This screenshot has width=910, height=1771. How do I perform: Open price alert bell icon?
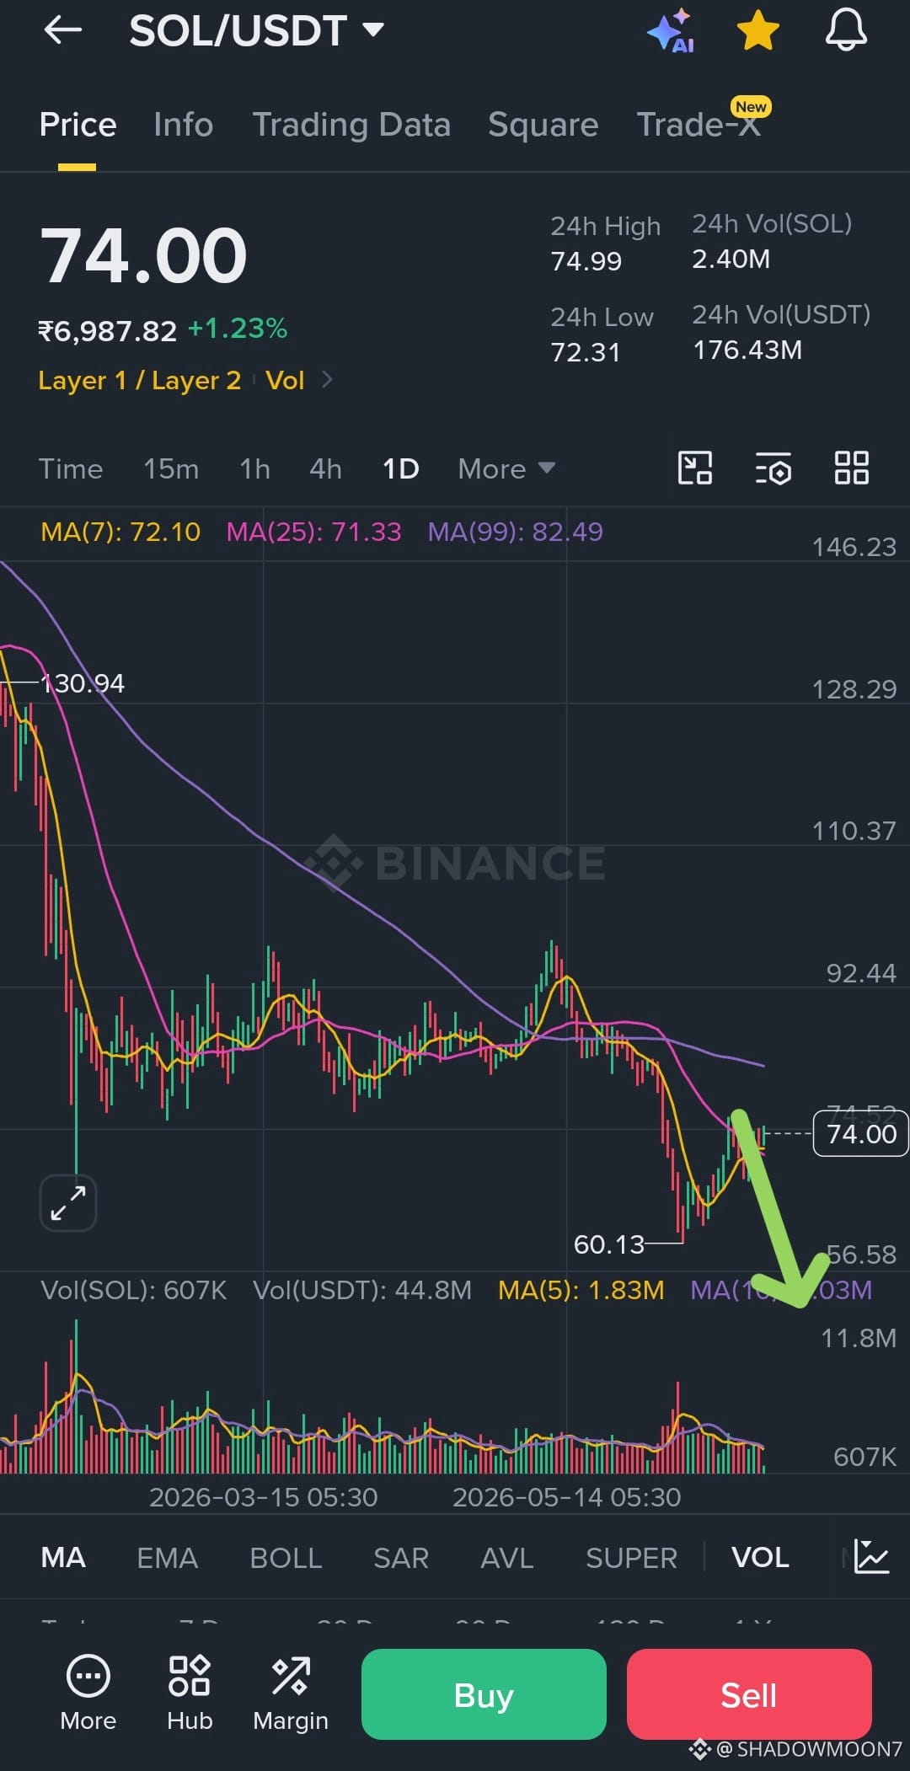tap(846, 31)
